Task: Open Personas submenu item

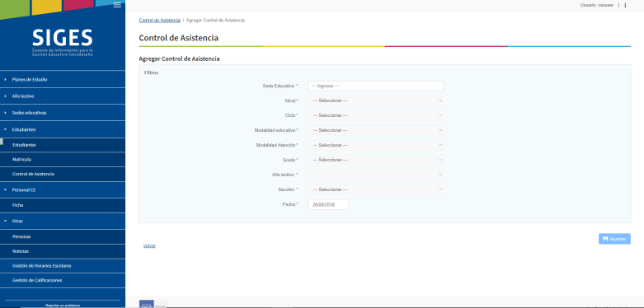Action: point(63,236)
